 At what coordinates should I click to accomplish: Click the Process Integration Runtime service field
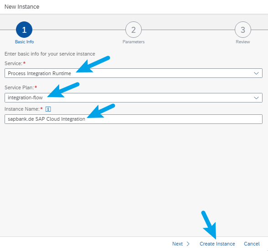[x=134, y=73]
